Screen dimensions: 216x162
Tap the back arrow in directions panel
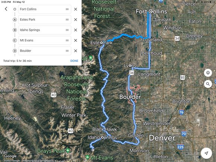pos(6,9)
